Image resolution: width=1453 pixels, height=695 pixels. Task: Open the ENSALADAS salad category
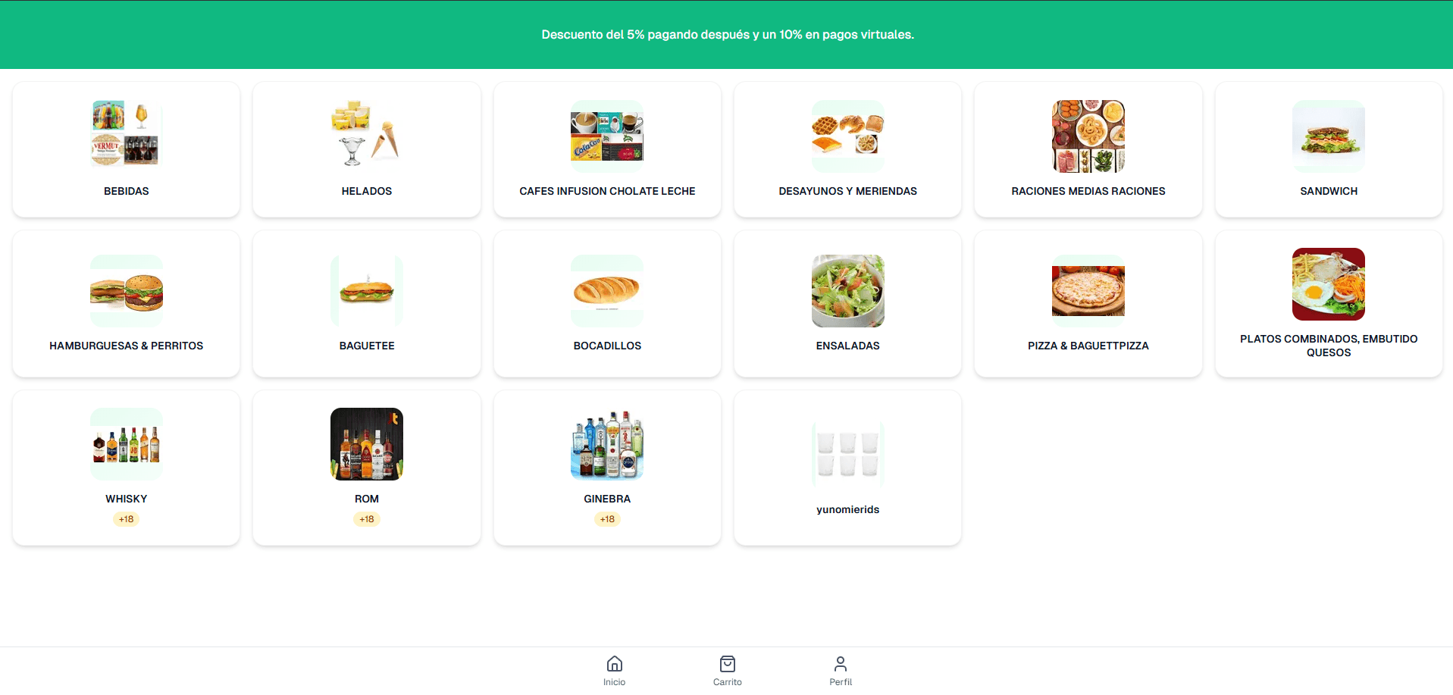click(847, 304)
